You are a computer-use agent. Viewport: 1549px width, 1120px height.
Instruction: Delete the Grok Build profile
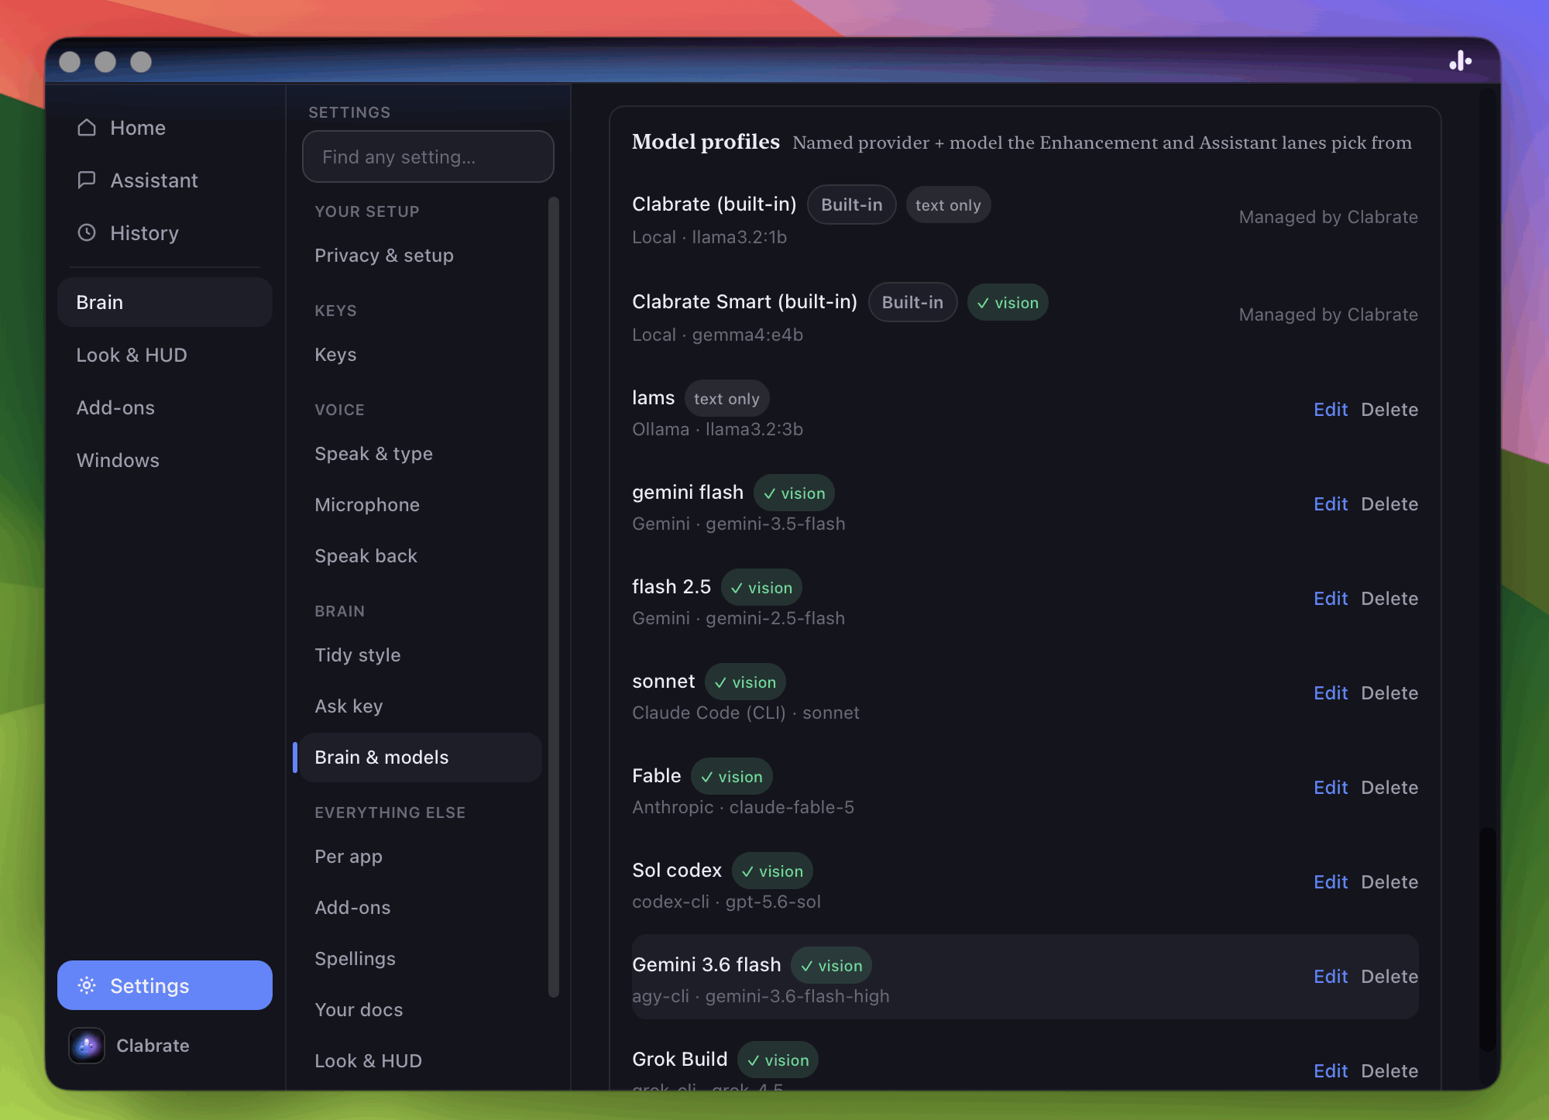1389,1071
